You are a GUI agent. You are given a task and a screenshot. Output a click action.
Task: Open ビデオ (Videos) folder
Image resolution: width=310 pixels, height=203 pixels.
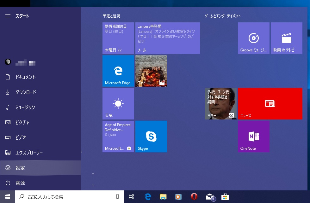tap(40, 137)
